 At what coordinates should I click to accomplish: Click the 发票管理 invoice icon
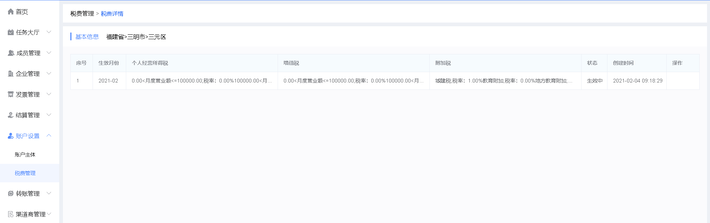tap(11, 95)
